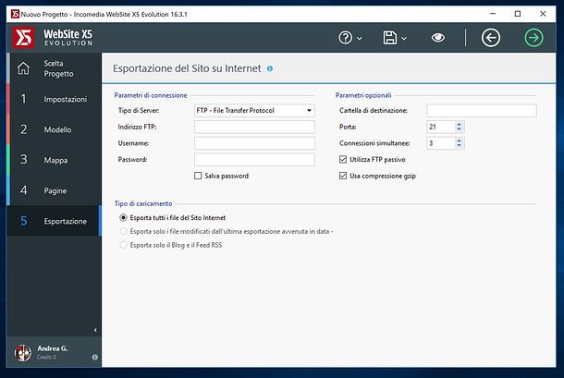The image size is (564, 378).
Task: Click the Porta number field
Action: [x=441, y=127]
